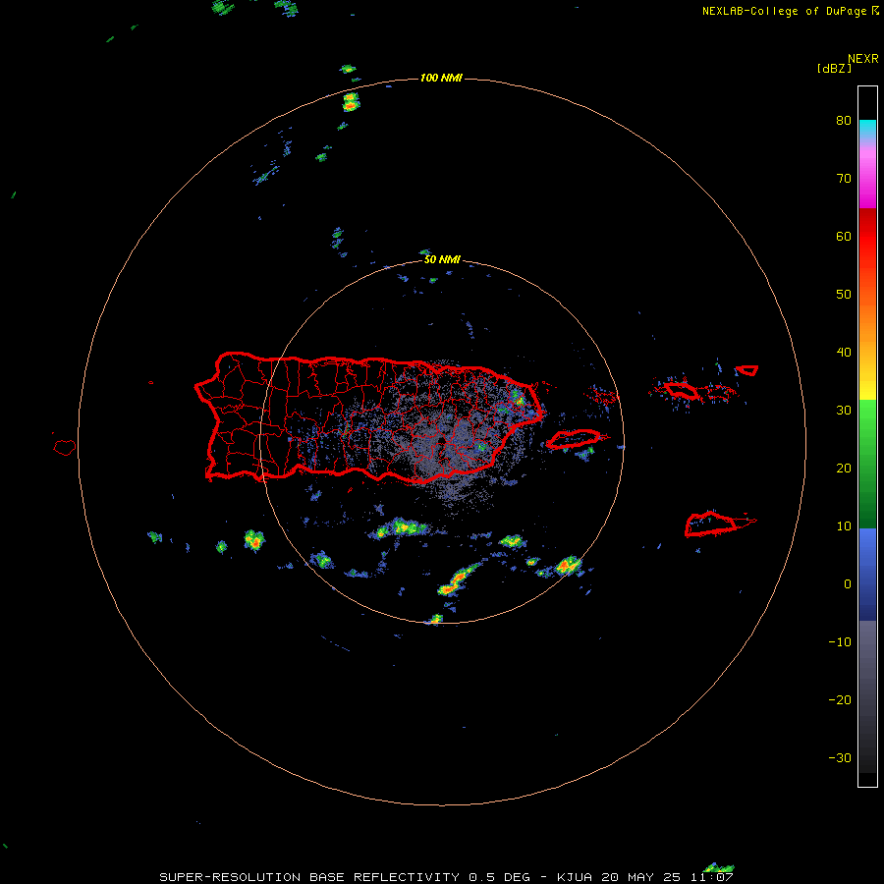
Task: Click SUPER-RESOLUTION BASE REFLECTIVITY caption text
Action: pyautogui.click(x=309, y=877)
